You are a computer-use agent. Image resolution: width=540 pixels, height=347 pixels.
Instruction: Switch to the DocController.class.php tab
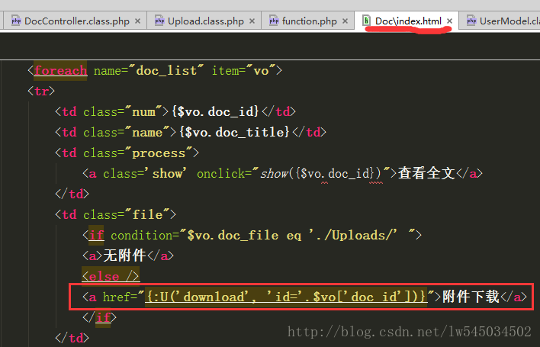pyautogui.click(x=76, y=21)
